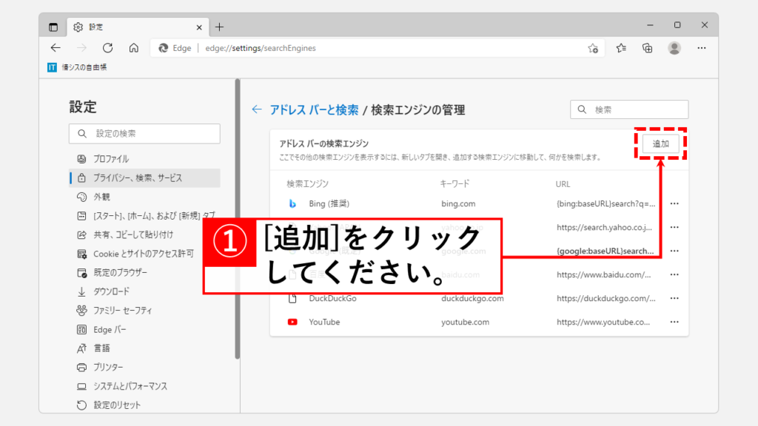Open a new tab with plus button
Image resolution: width=758 pixels, height=426 pixels.
(219, 27)
